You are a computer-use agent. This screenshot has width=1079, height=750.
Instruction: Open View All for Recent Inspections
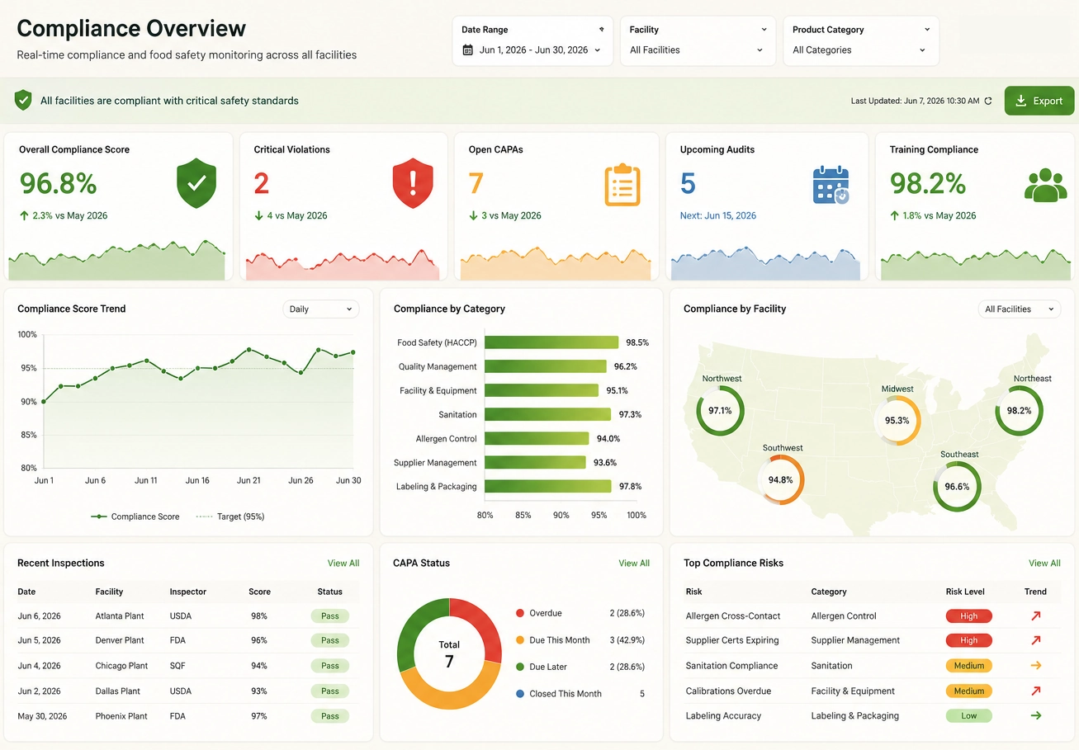pos(343,564)
